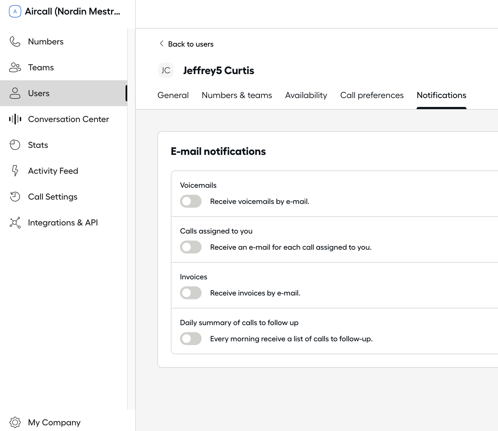
Task: Open Conversation Center section
Action: 64,119
